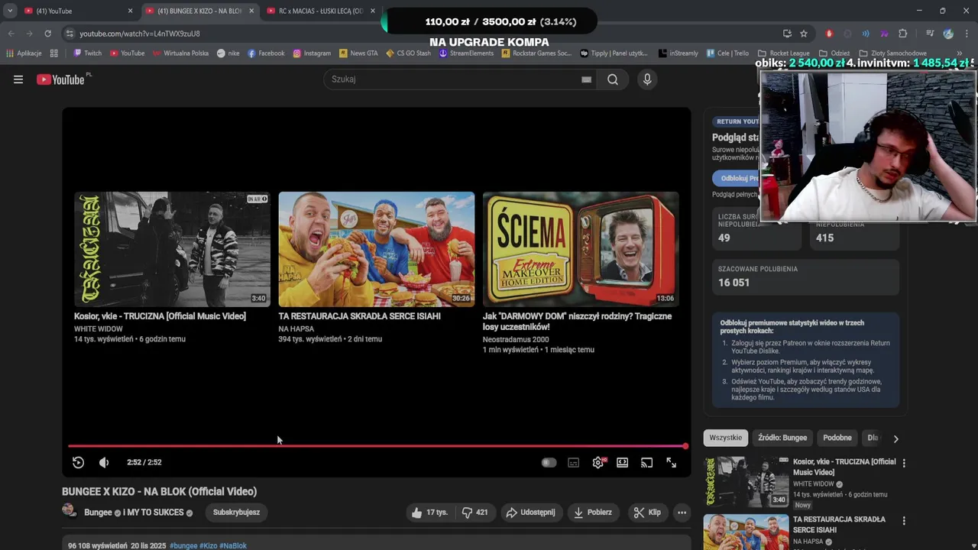Open the Rocket League bookmarks folder
Screen dimensions: 978x550
[784, 53]
